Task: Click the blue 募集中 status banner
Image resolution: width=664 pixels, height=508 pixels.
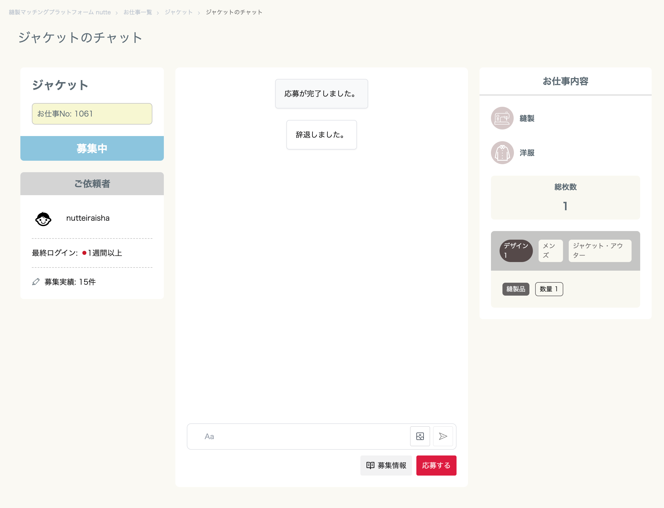Action: tap(92, 148)
